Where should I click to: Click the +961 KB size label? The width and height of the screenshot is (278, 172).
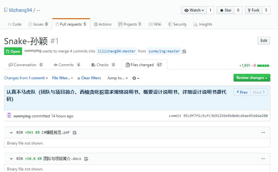[x=32, y=132]
